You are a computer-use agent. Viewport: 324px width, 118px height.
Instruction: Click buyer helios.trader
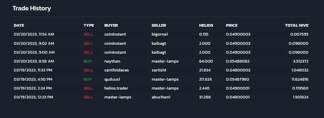point(116,88)
